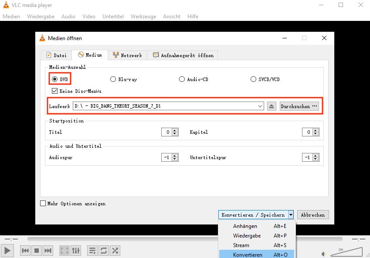Eject the DVD disc
This screenshot has width=370, height=258.
click(271, 106)
